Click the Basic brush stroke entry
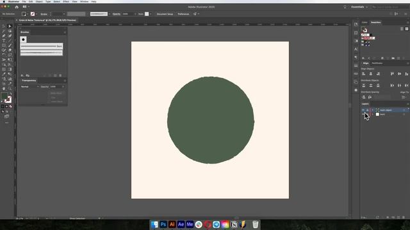The image size is (410, 230). (42, 46)
